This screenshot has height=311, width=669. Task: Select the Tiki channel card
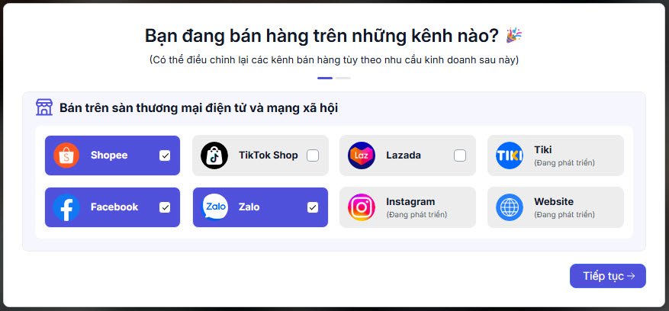point(555,155)
